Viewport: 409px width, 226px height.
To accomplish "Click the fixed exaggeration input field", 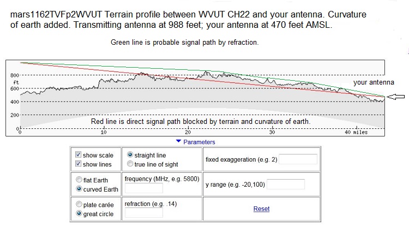I will 298,159.
